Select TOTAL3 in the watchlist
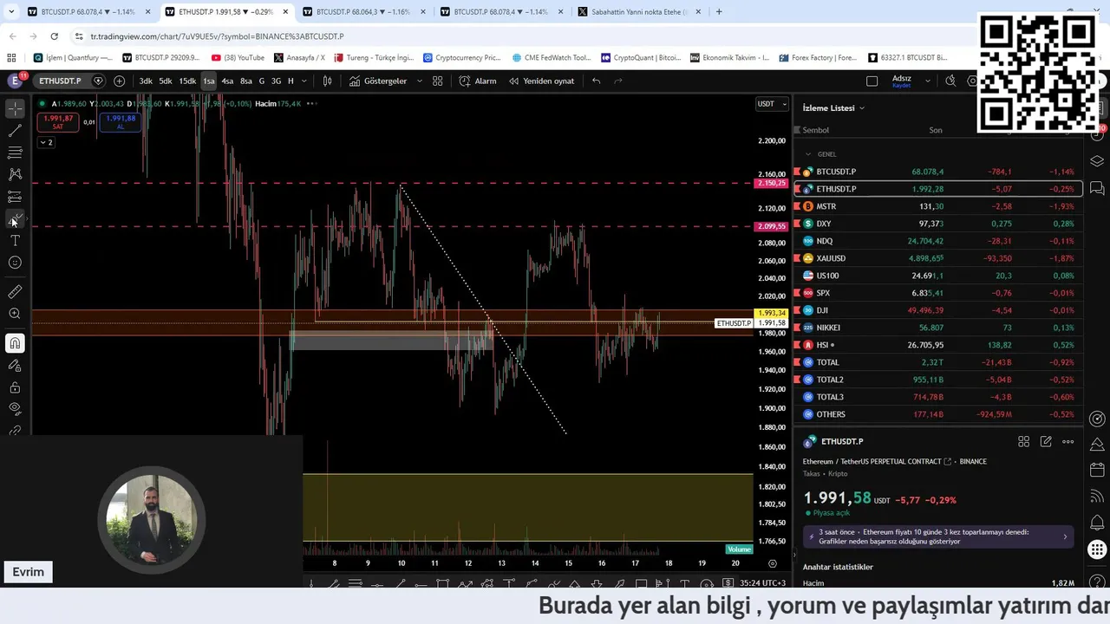 pos(938,397)
